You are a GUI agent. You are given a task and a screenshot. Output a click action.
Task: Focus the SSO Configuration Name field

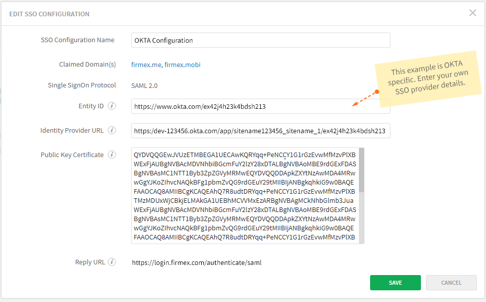(x=261, y=40)
